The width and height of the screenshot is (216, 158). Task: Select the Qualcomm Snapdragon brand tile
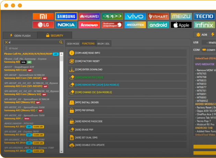tap(112, 25)
